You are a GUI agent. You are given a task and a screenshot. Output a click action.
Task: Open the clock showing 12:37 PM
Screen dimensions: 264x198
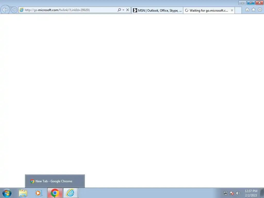pos(251,193)
